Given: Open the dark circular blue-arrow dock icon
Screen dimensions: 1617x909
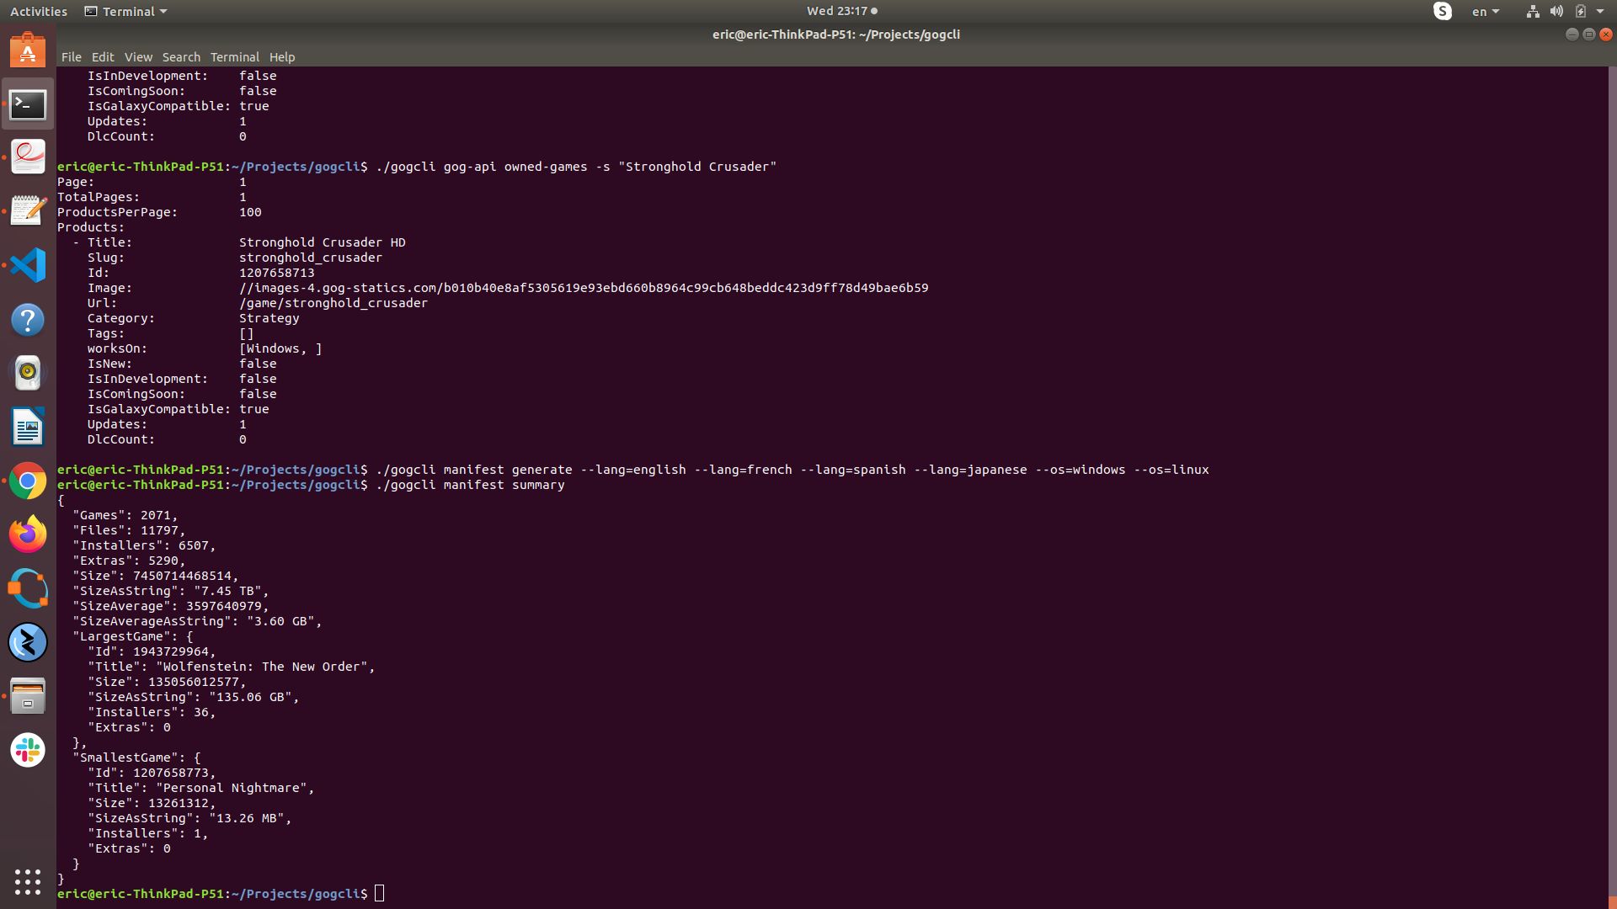Looking at the screenshot, I should tap(28, 642).
